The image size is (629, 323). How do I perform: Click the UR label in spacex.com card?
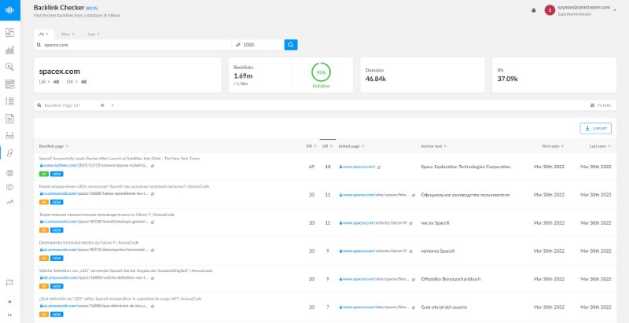[x=42, y=83]
